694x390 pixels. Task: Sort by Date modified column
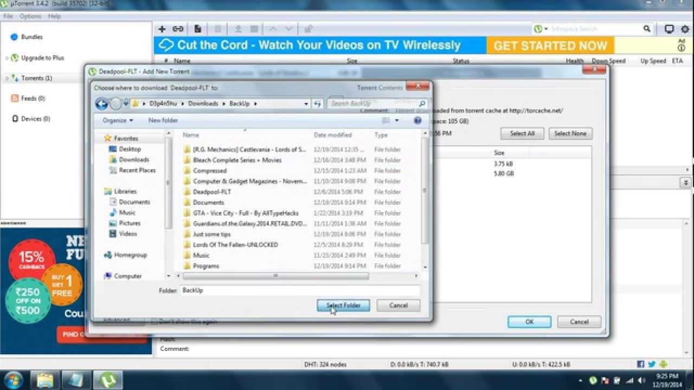pyautogui.click(x=333, y=135)
